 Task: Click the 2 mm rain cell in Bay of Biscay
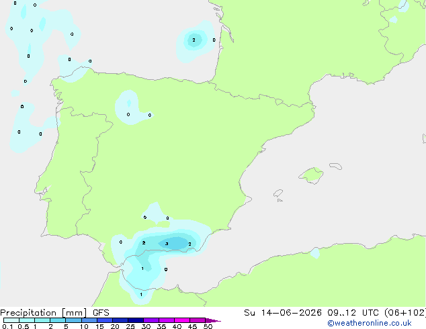click(194, 40)
